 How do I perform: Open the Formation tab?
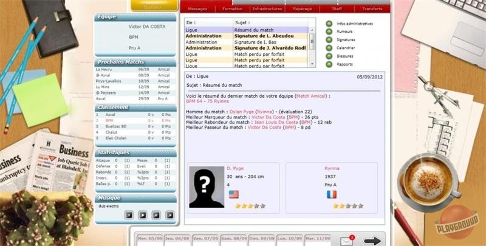pos(231,9)
